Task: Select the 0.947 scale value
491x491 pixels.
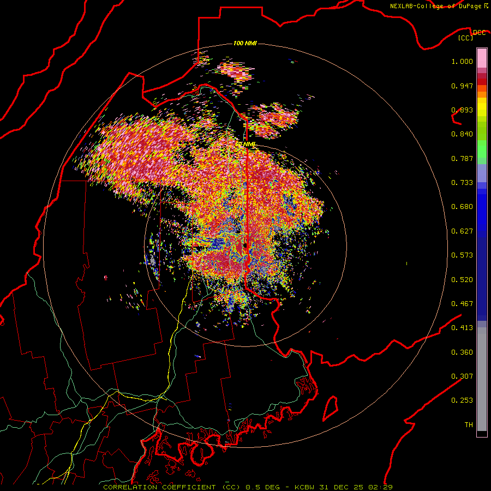Action: pos(462,86)
